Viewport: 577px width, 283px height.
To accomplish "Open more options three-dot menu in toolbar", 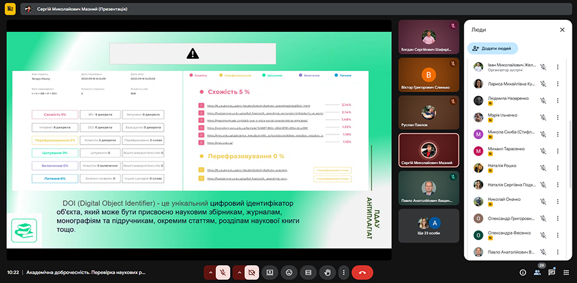I will click(x=344, y=272).
